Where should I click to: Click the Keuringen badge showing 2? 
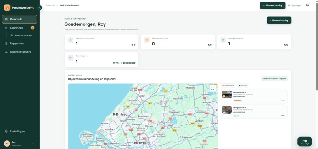pyautogui.click(x=32, y=28)
